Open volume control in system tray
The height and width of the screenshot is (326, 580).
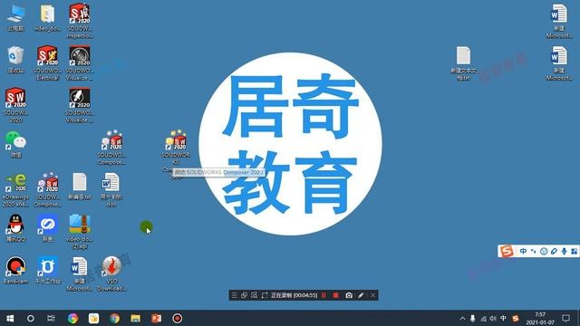493,318
